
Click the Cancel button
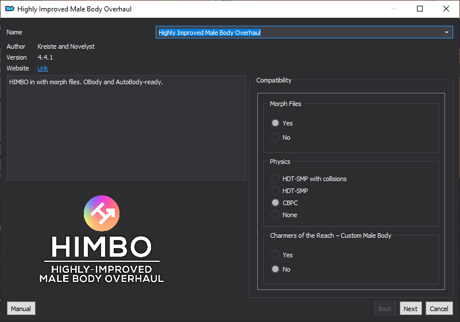pos(439,308)
